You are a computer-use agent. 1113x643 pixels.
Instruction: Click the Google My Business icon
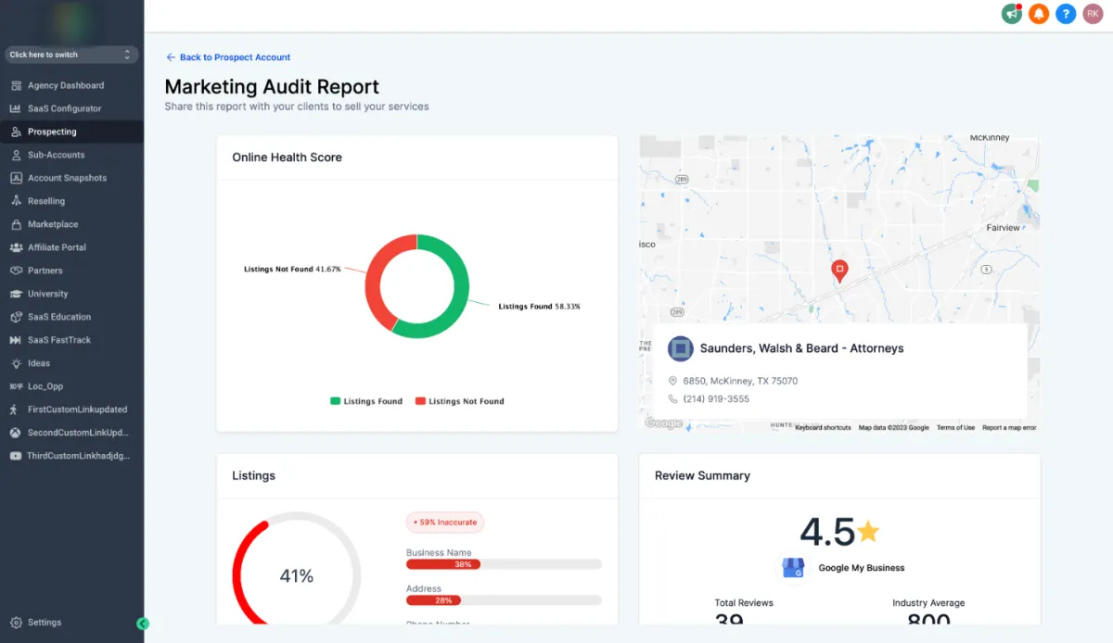(793, 568)
